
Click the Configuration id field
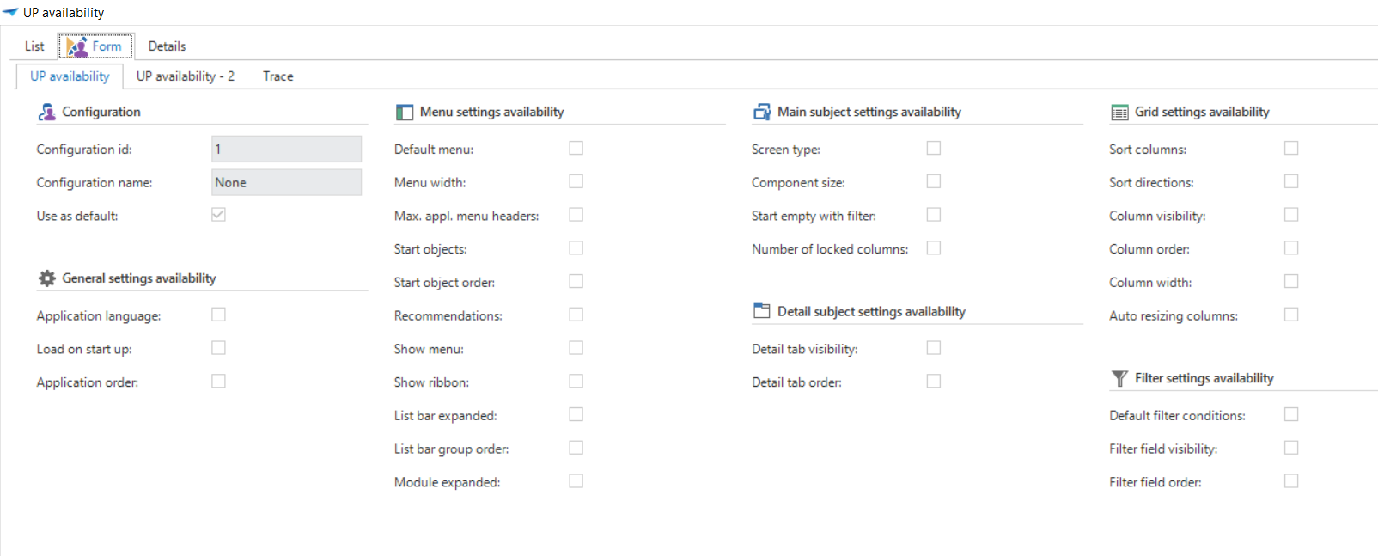pos(286,150)
